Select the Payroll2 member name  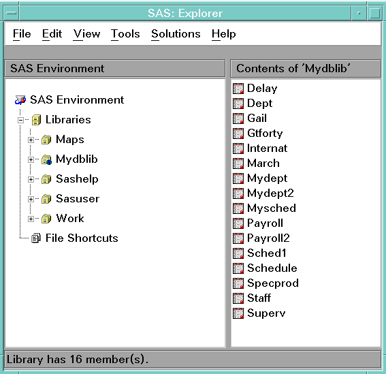[268, 238]
